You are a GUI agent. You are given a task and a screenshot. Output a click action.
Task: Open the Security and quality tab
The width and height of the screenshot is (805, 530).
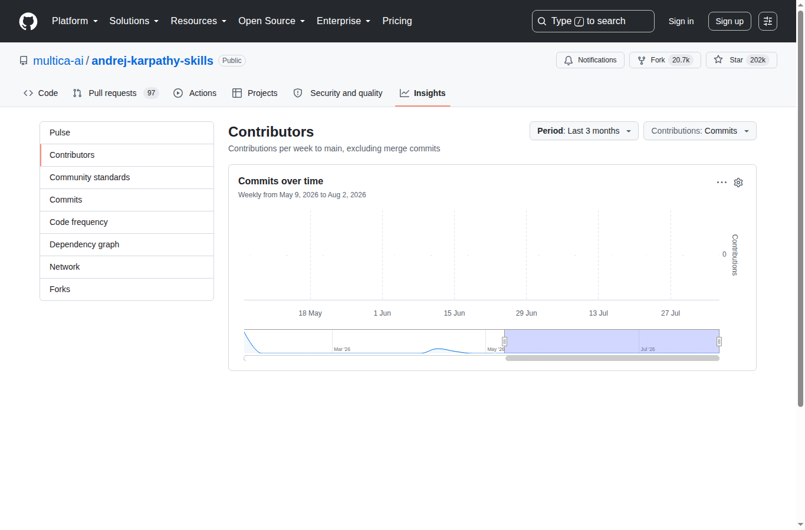[x=338, y=93]
